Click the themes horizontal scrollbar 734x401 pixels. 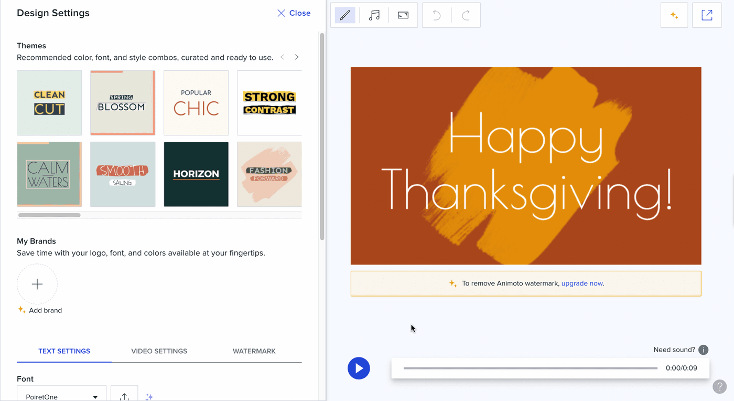coord(49,215)
